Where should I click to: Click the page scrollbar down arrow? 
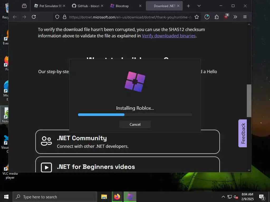tap(249, 170)
